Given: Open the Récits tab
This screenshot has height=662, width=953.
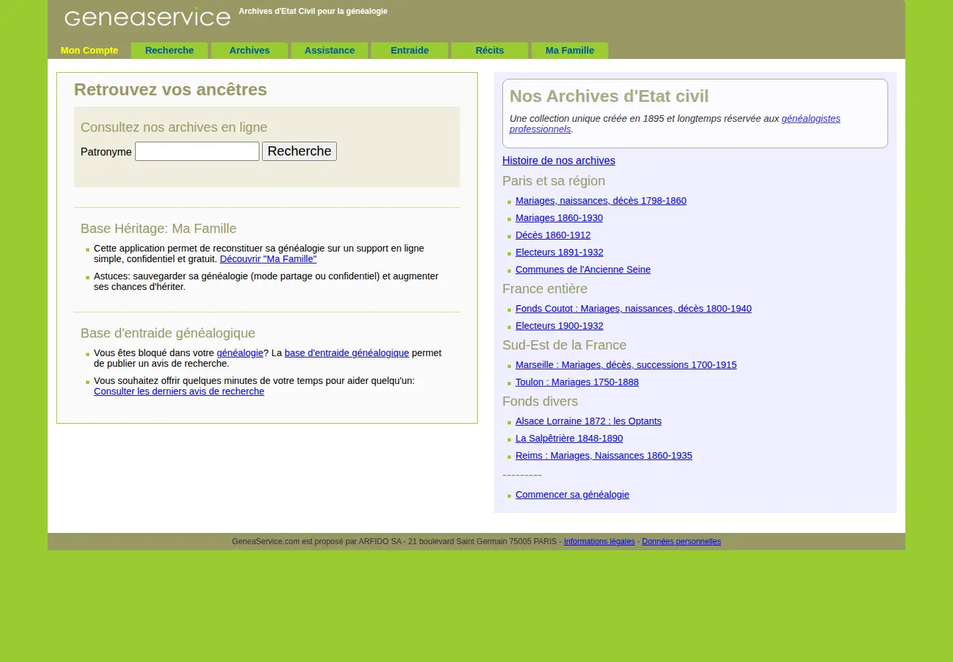Looking at the screenshot, I should 490,50.
